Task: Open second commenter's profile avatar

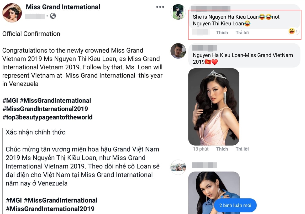Action: (178, 51)
